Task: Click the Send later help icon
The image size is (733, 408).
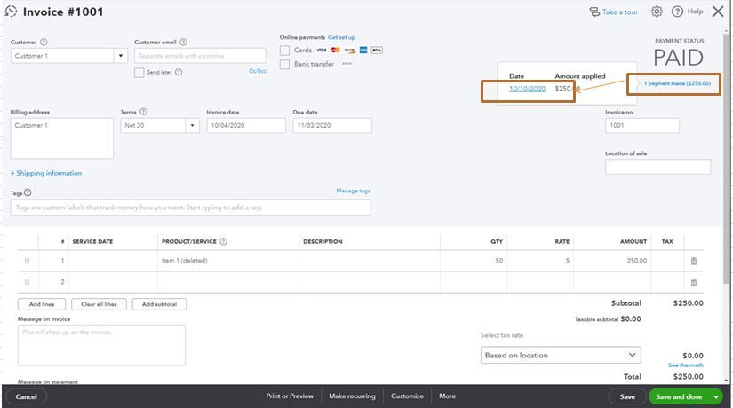Action: tap(179, 73)
